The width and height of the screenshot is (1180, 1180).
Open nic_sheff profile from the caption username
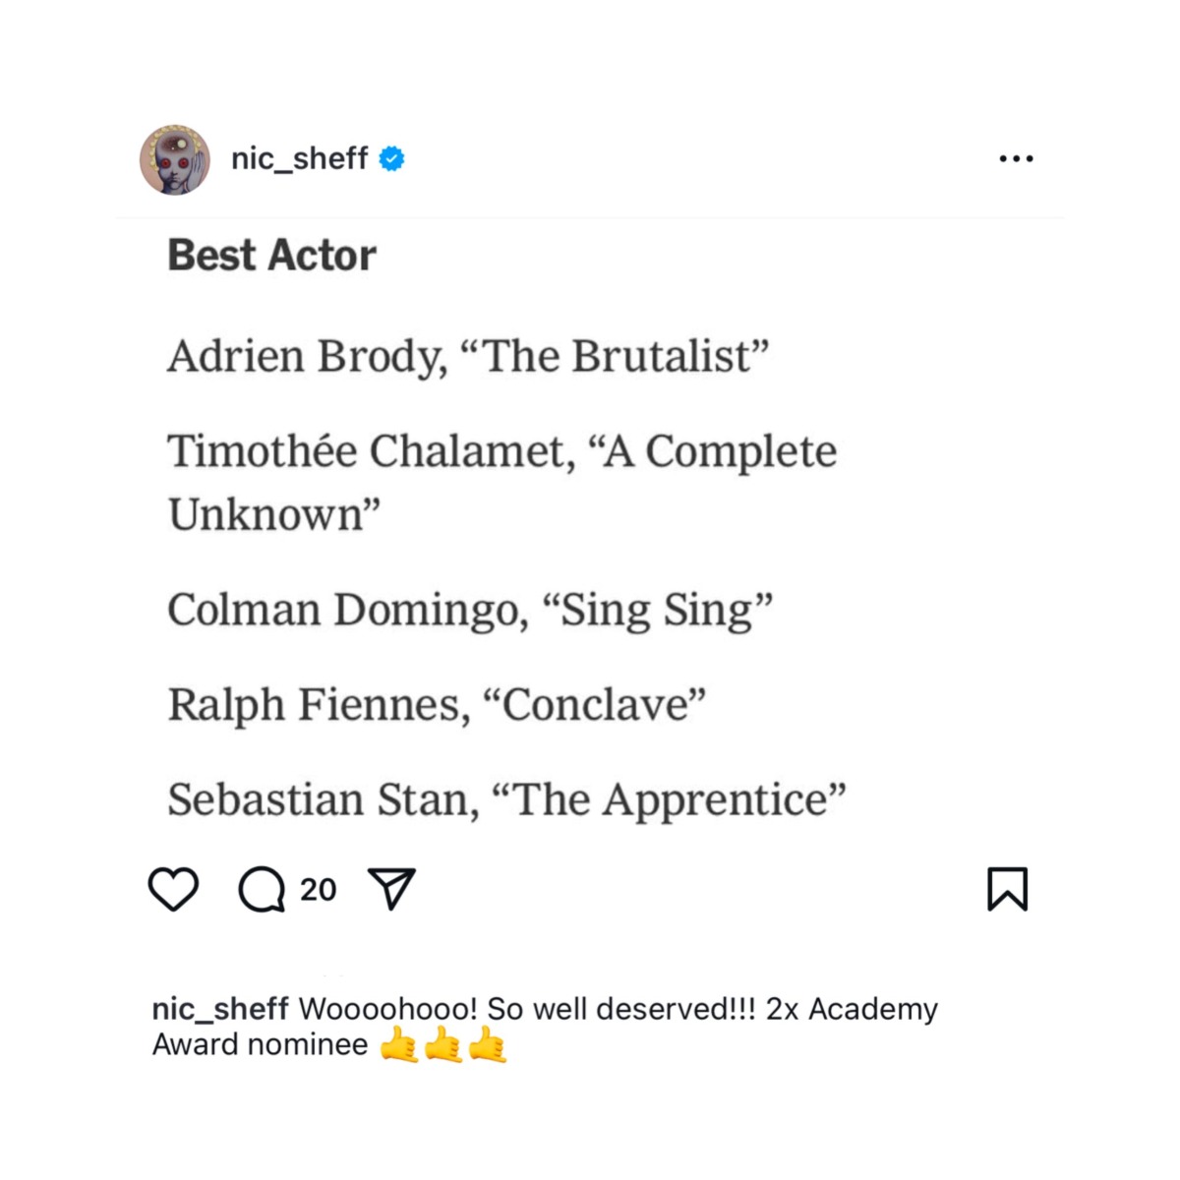219,1009
